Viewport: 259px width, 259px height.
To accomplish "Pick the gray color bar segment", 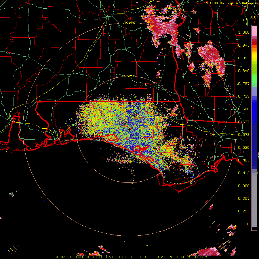I will point(254,200).
